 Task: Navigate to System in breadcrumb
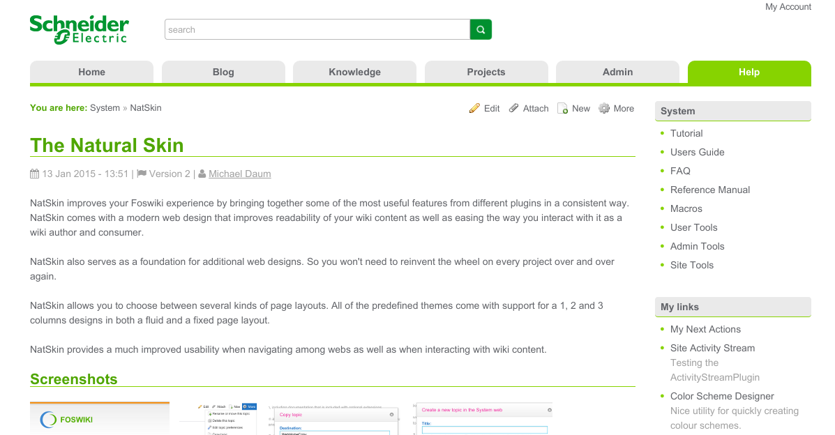(x=105, y=108)
